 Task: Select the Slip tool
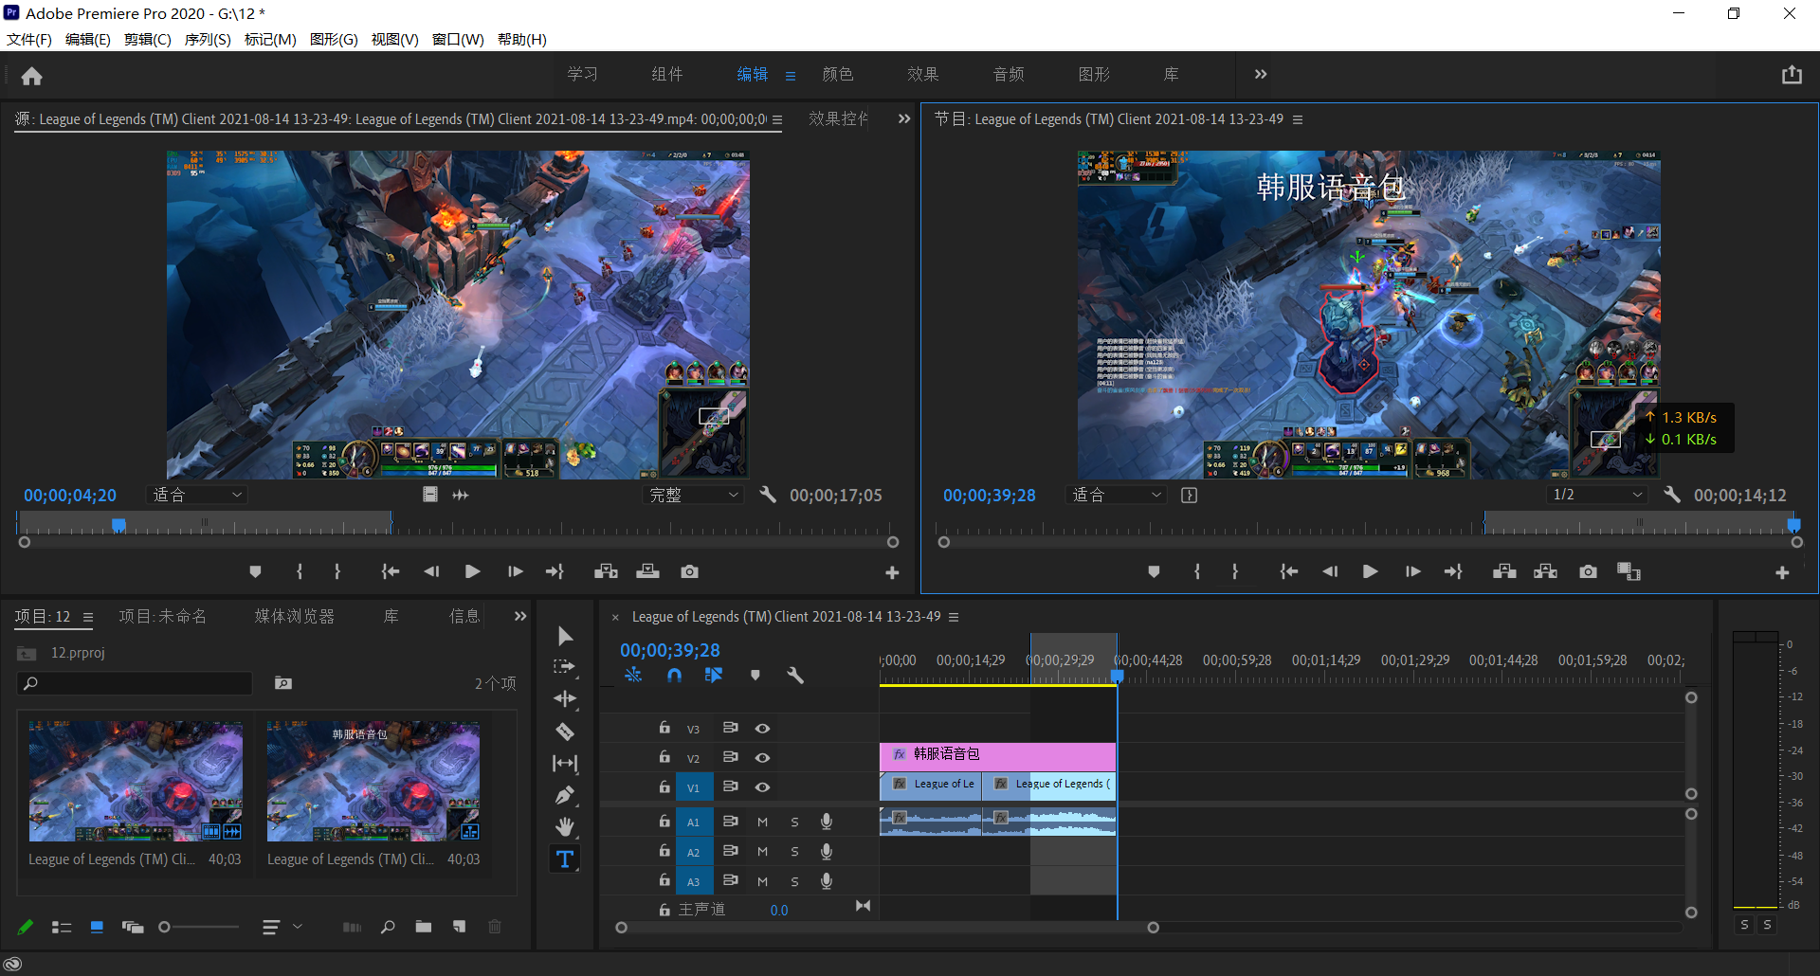point(565,763)
